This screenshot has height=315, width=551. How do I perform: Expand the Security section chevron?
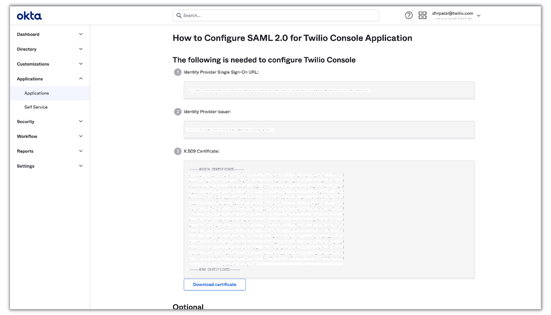point(81,121)
